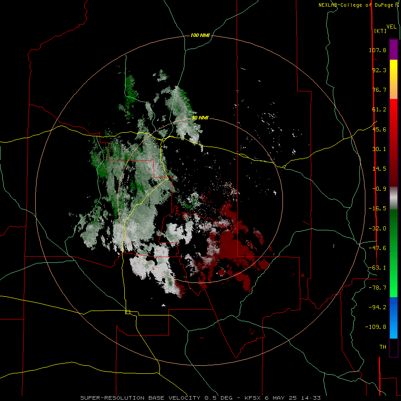The height and width of the screenshot is (401, 401).
Task: Select the 107.8 velocity scale value
Action: [377, 50]
